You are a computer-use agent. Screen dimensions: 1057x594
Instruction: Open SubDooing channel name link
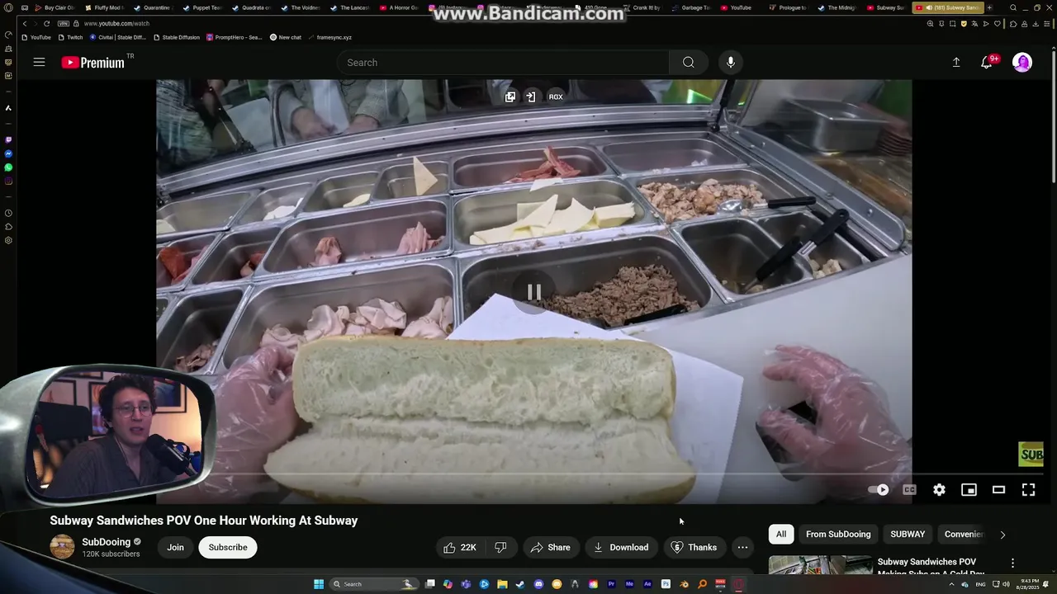(107, 542)
